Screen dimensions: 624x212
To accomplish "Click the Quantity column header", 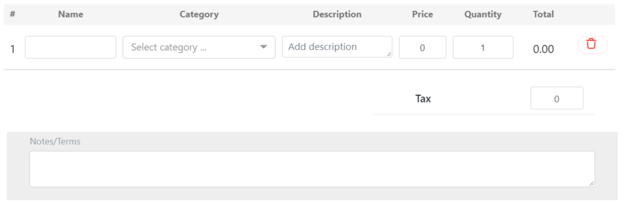I will [x=483, y=15].
